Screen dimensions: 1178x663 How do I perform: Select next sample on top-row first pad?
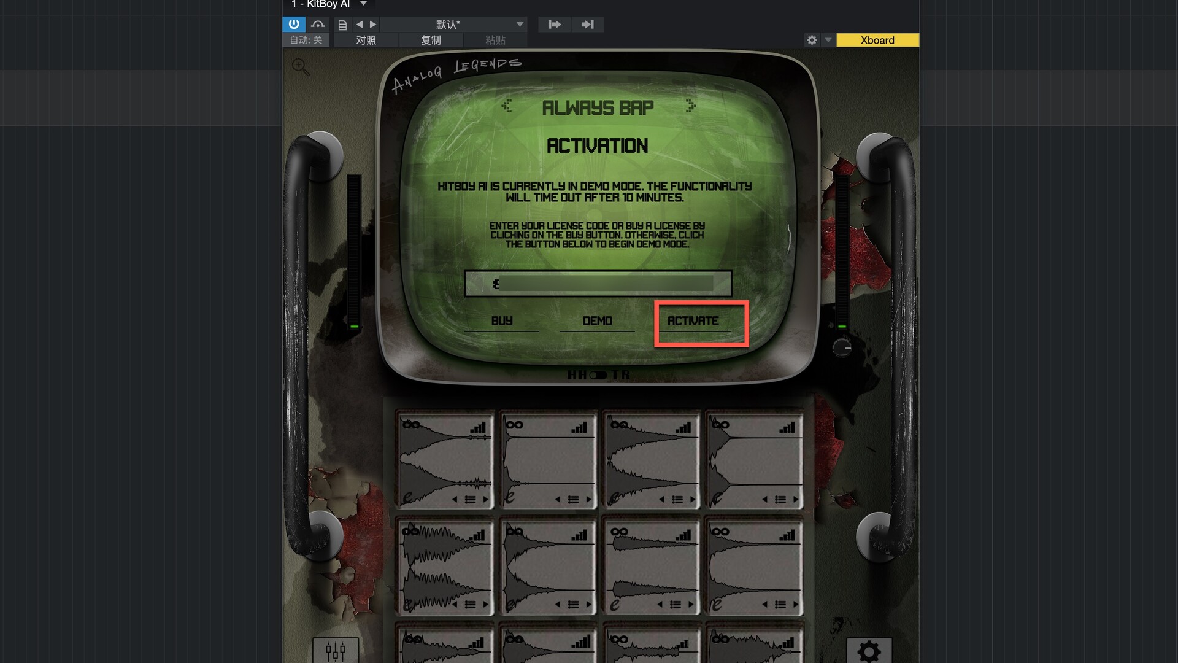(x=485, y=500)
